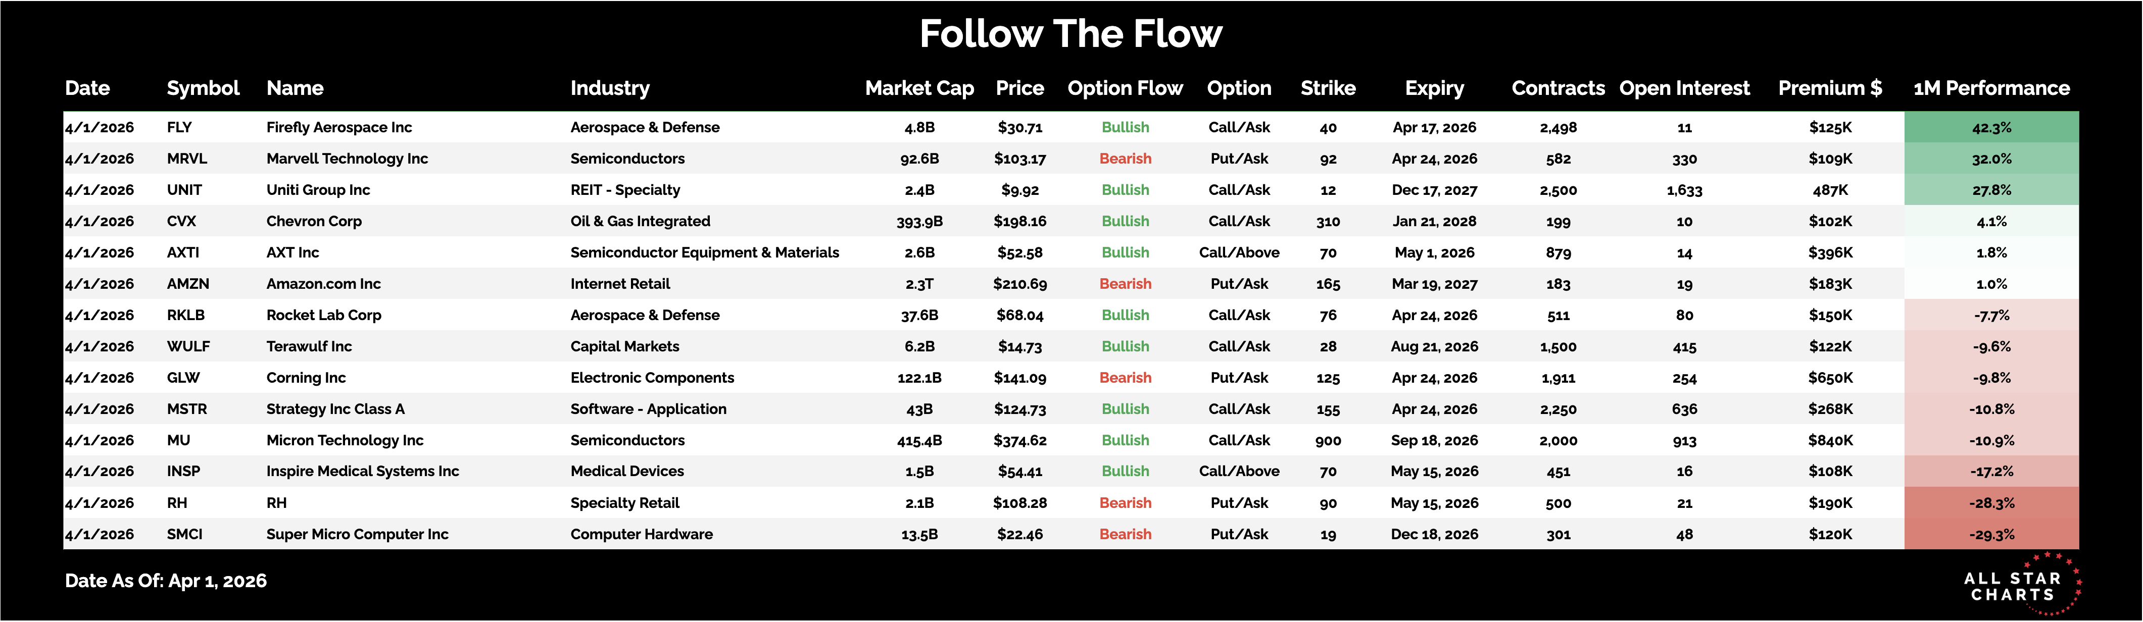The width and height of the screenshot is (2143, 622).
Task: Click the Bullish label in the MU row
Action: 1125,440
